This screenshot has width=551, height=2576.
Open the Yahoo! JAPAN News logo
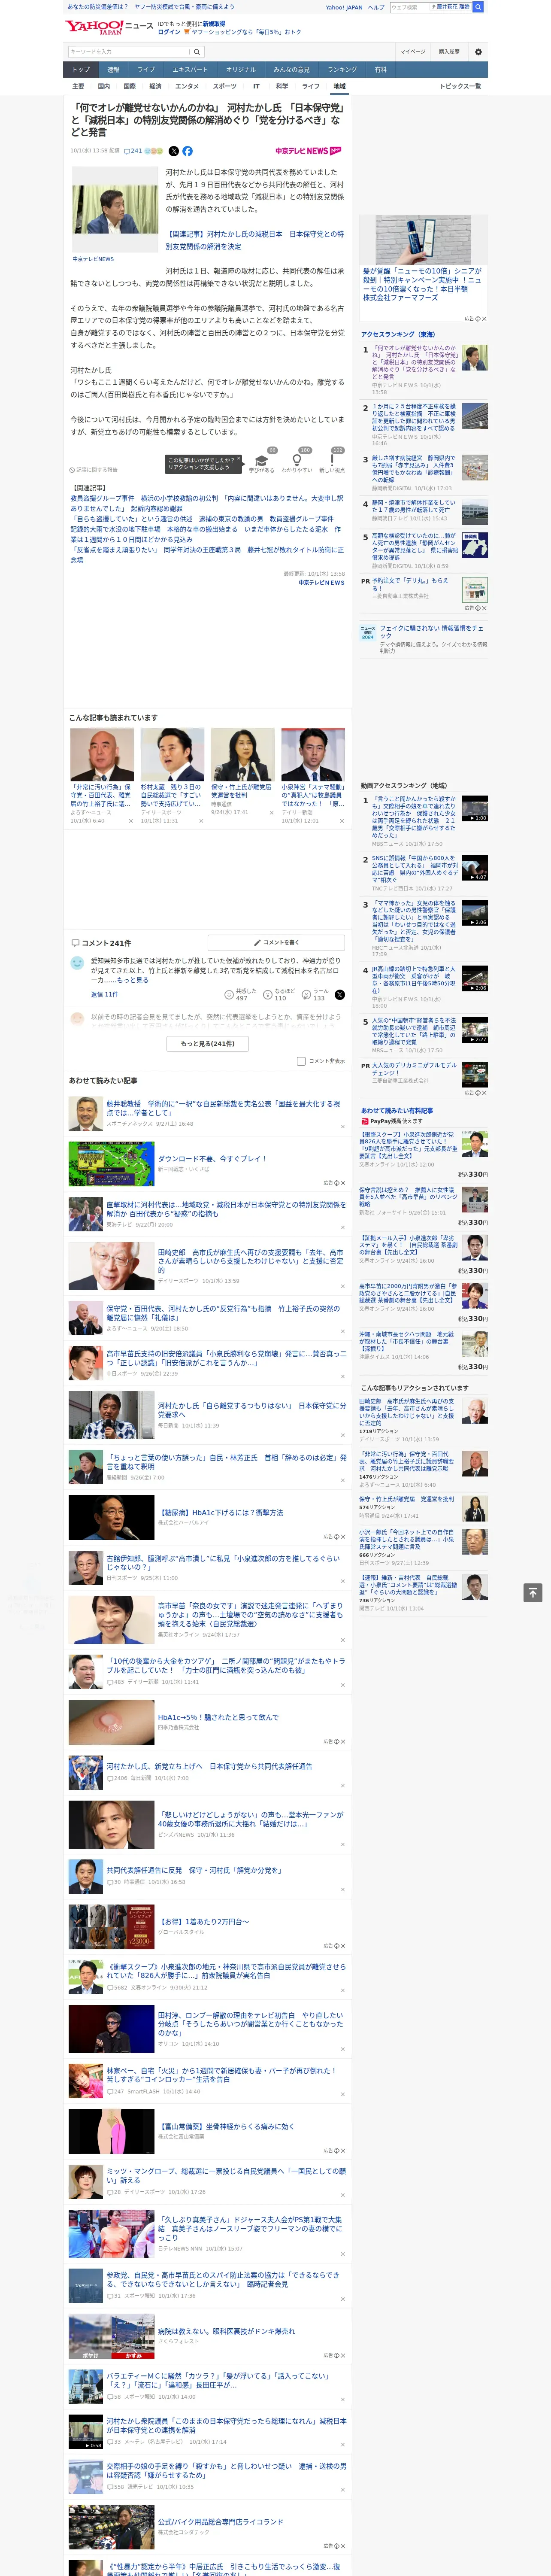point(109,27)
